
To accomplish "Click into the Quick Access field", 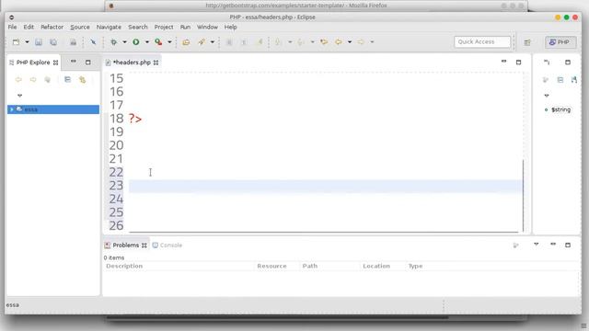I will click(482, 42).
